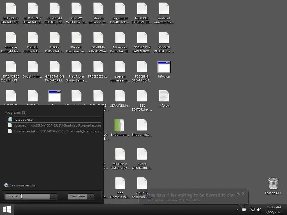This screenshot has width=287, height=215.
Task: Select Chinese Drought Ga desktop file
Action: pos(11,43)
